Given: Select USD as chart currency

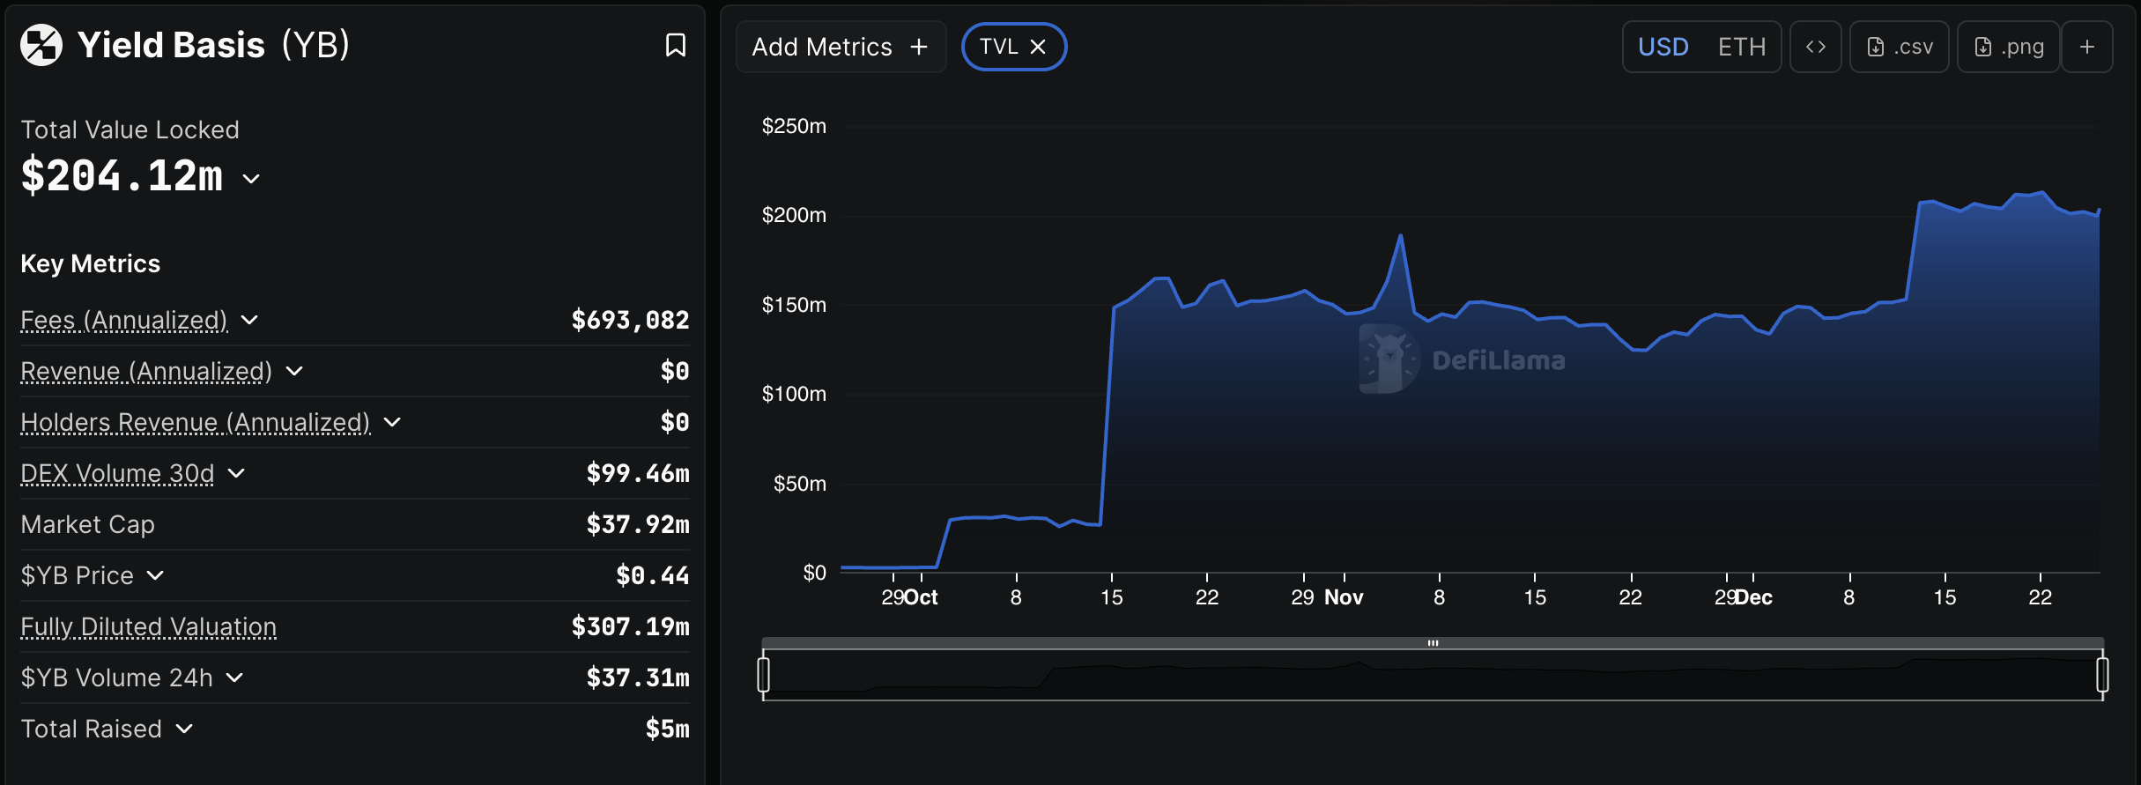Looking at the screenshot, I should (x=1663, y=47).
